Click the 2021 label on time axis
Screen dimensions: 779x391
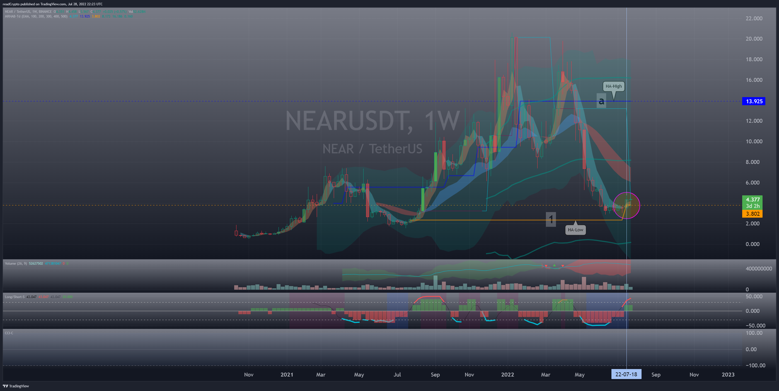(x=287, y=374)
